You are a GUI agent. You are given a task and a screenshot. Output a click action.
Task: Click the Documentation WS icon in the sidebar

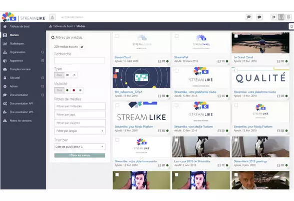5,112
